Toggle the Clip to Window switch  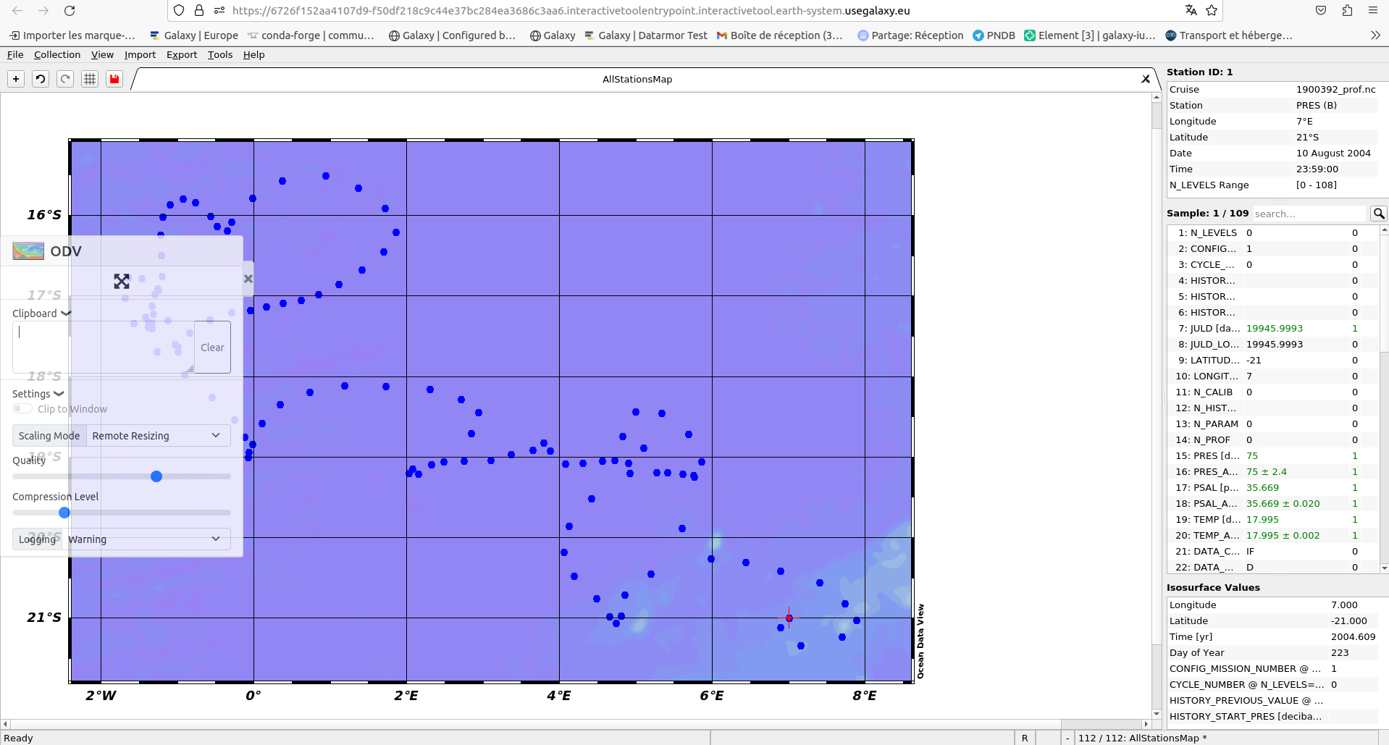point(22,409)
